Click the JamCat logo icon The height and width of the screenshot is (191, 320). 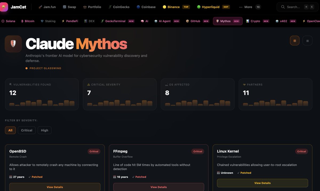[x=4, y=7]
